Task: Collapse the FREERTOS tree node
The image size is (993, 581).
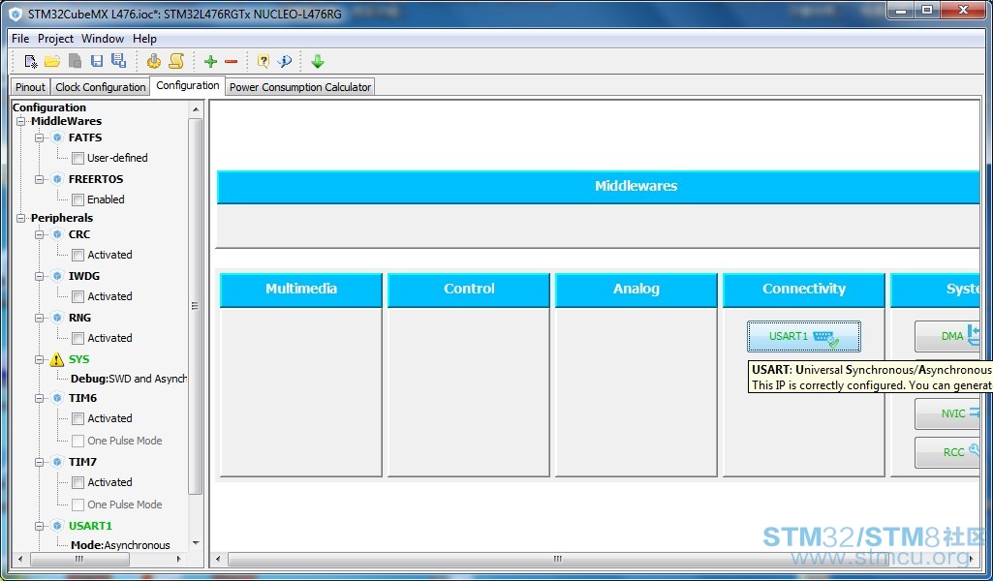Action: (40, 179)
